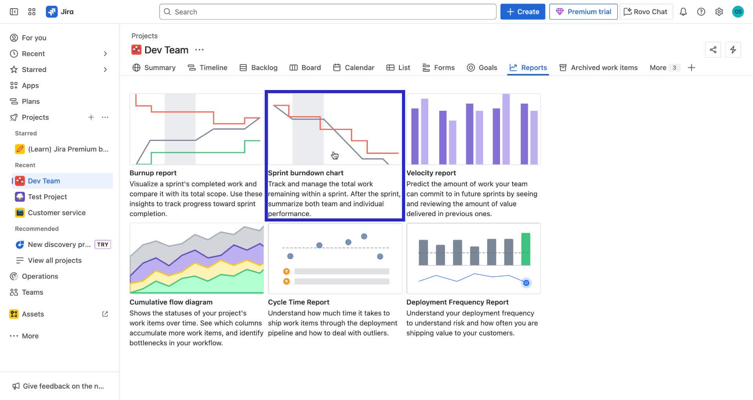
Task: Open the app switcher grid icon
Action: pos(32,11)
